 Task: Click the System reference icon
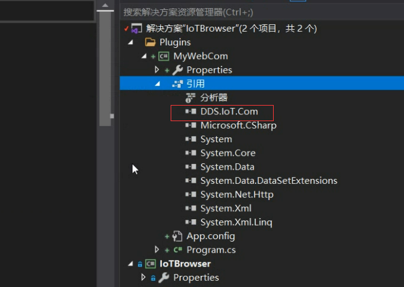pyautogui.click(x=191, y=139)
